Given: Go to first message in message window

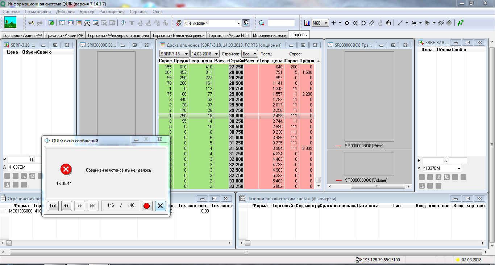Looking at the screenshot, I should 53,206.
